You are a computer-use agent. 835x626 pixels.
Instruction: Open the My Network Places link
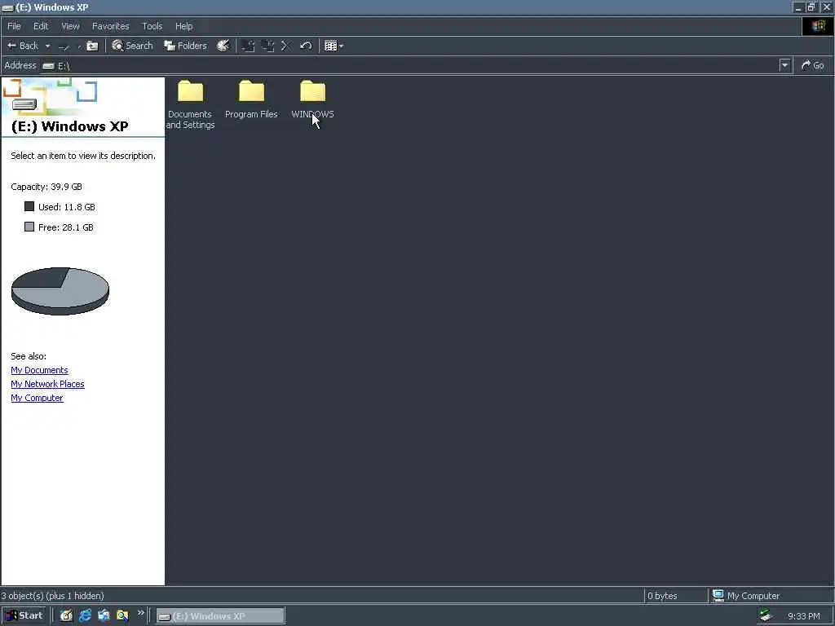point(47,384)
